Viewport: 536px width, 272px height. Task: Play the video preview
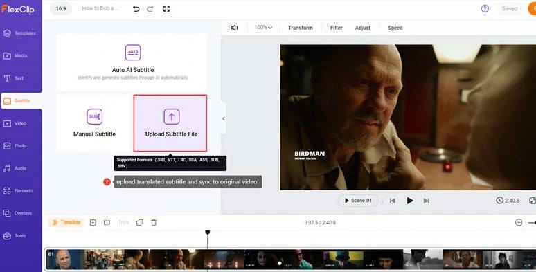[410, 201]
